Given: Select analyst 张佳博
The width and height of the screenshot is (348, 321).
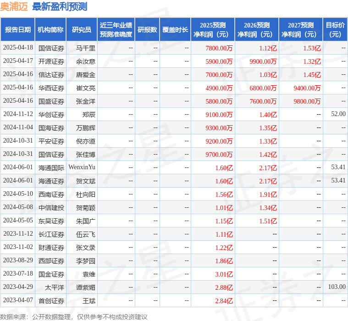Looking at the screenshot, I should [86, 155].
